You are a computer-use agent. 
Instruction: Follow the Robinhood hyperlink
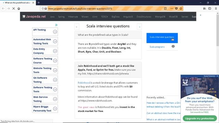tap(84, 83)
